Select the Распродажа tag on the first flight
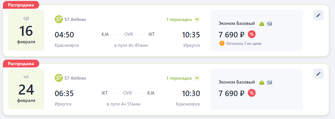335x119 pixels. (21, 5)
